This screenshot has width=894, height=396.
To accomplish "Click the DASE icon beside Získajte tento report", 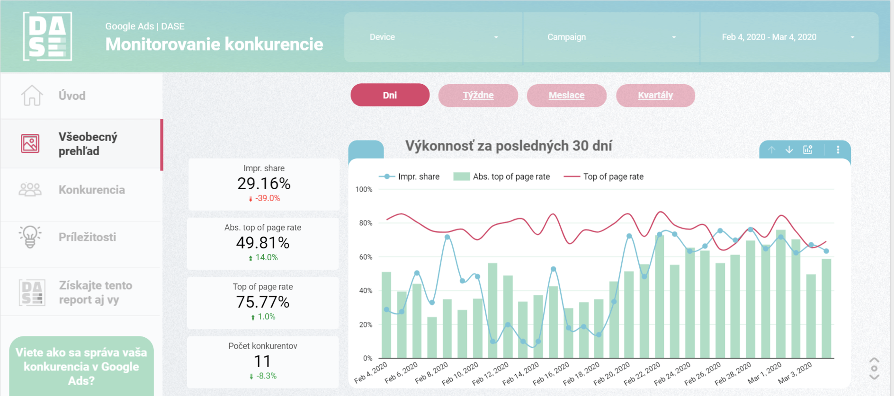I will pyautogui.click(x=32, y=292).
